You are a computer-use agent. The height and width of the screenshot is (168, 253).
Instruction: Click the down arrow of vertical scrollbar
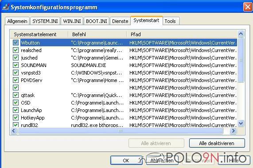(241, 123)
